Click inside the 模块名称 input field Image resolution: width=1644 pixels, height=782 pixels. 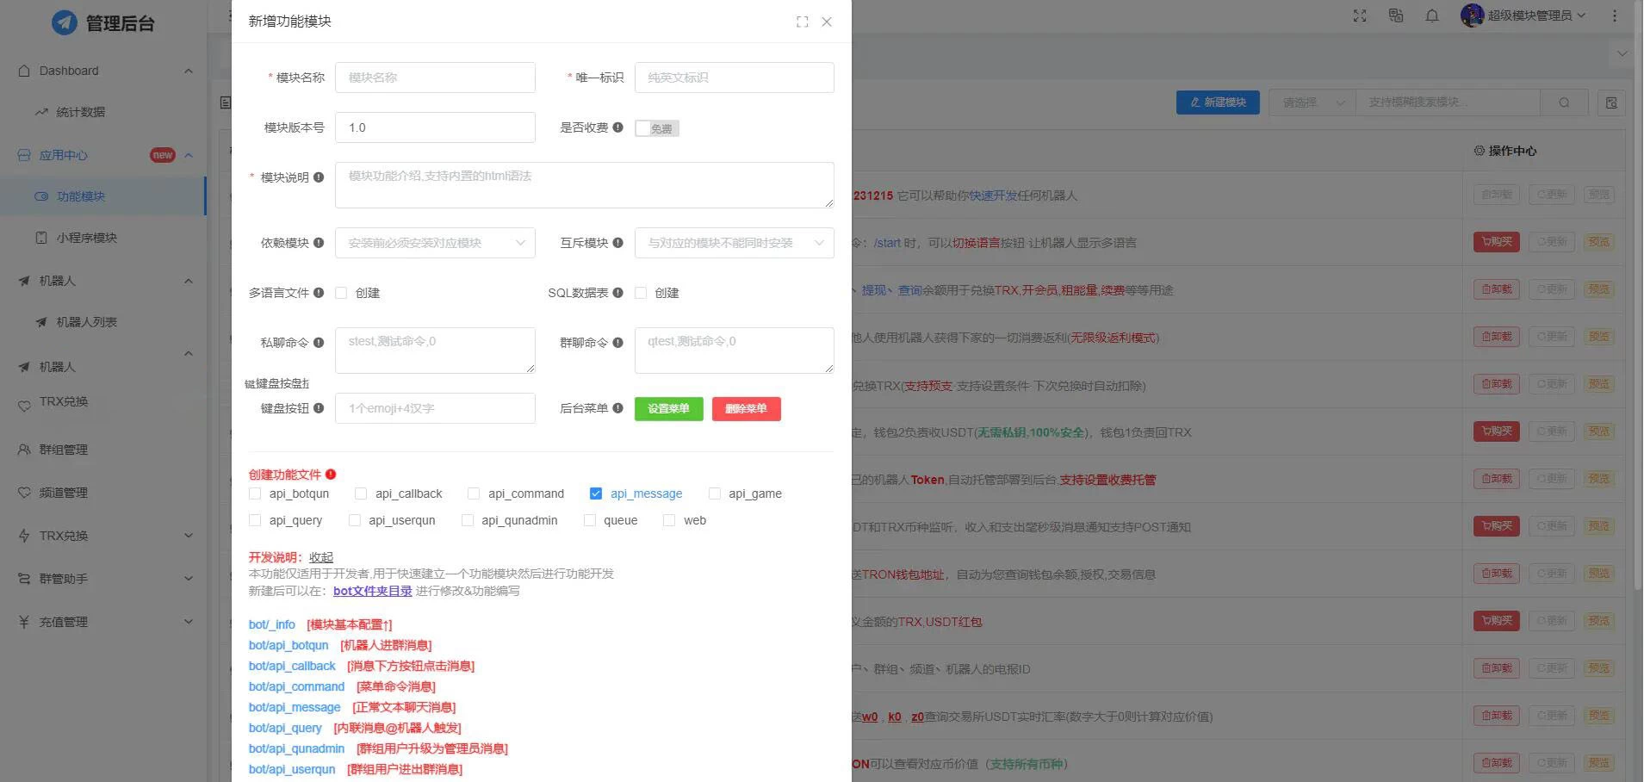(x=435, y=78)
